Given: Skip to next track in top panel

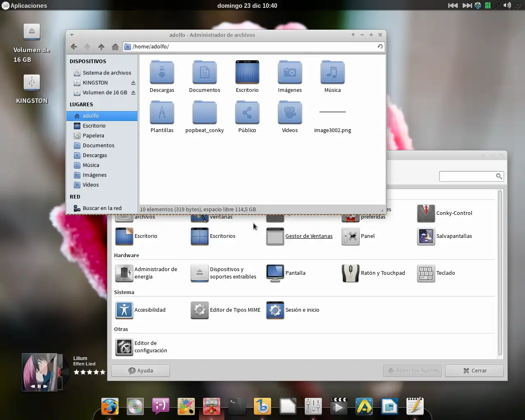Looking at the screenshot, I should click(x=467, y=6).
